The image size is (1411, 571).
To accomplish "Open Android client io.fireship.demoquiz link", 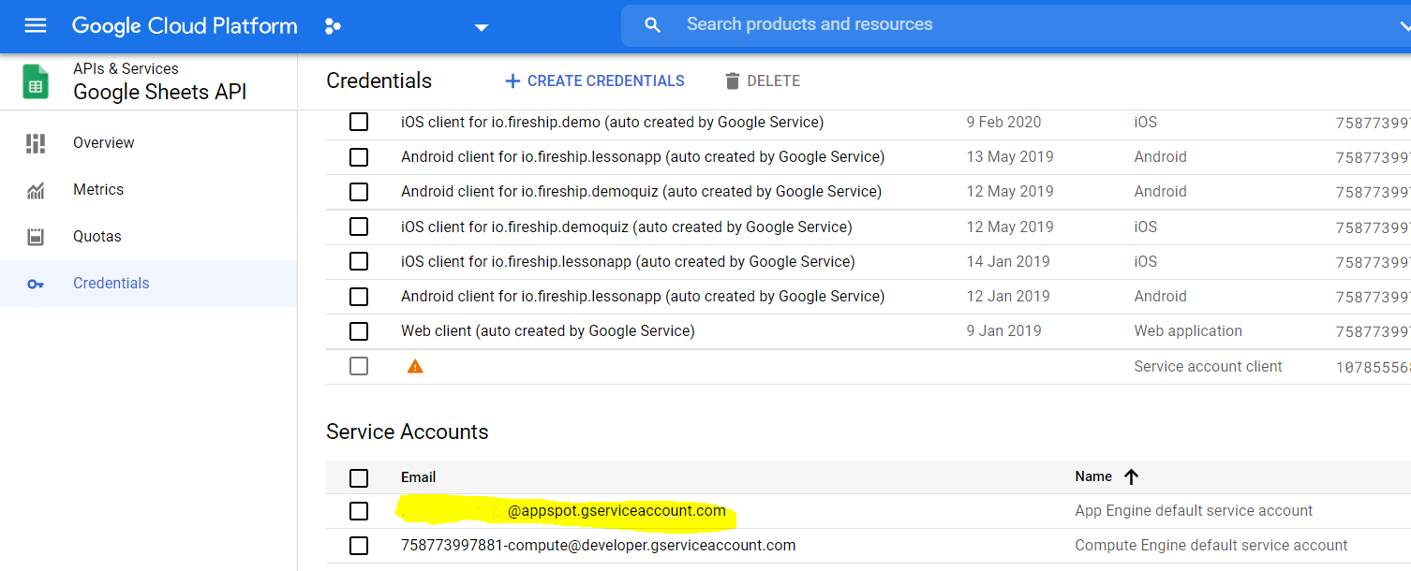I will coord(642,191).
